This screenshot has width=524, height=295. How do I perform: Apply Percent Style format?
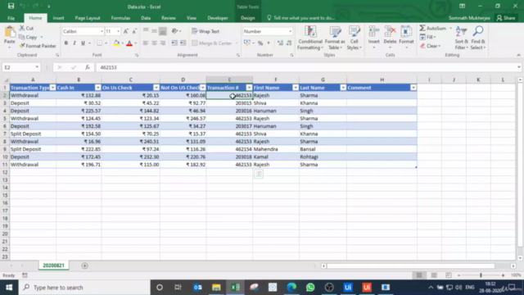(260, 43)
